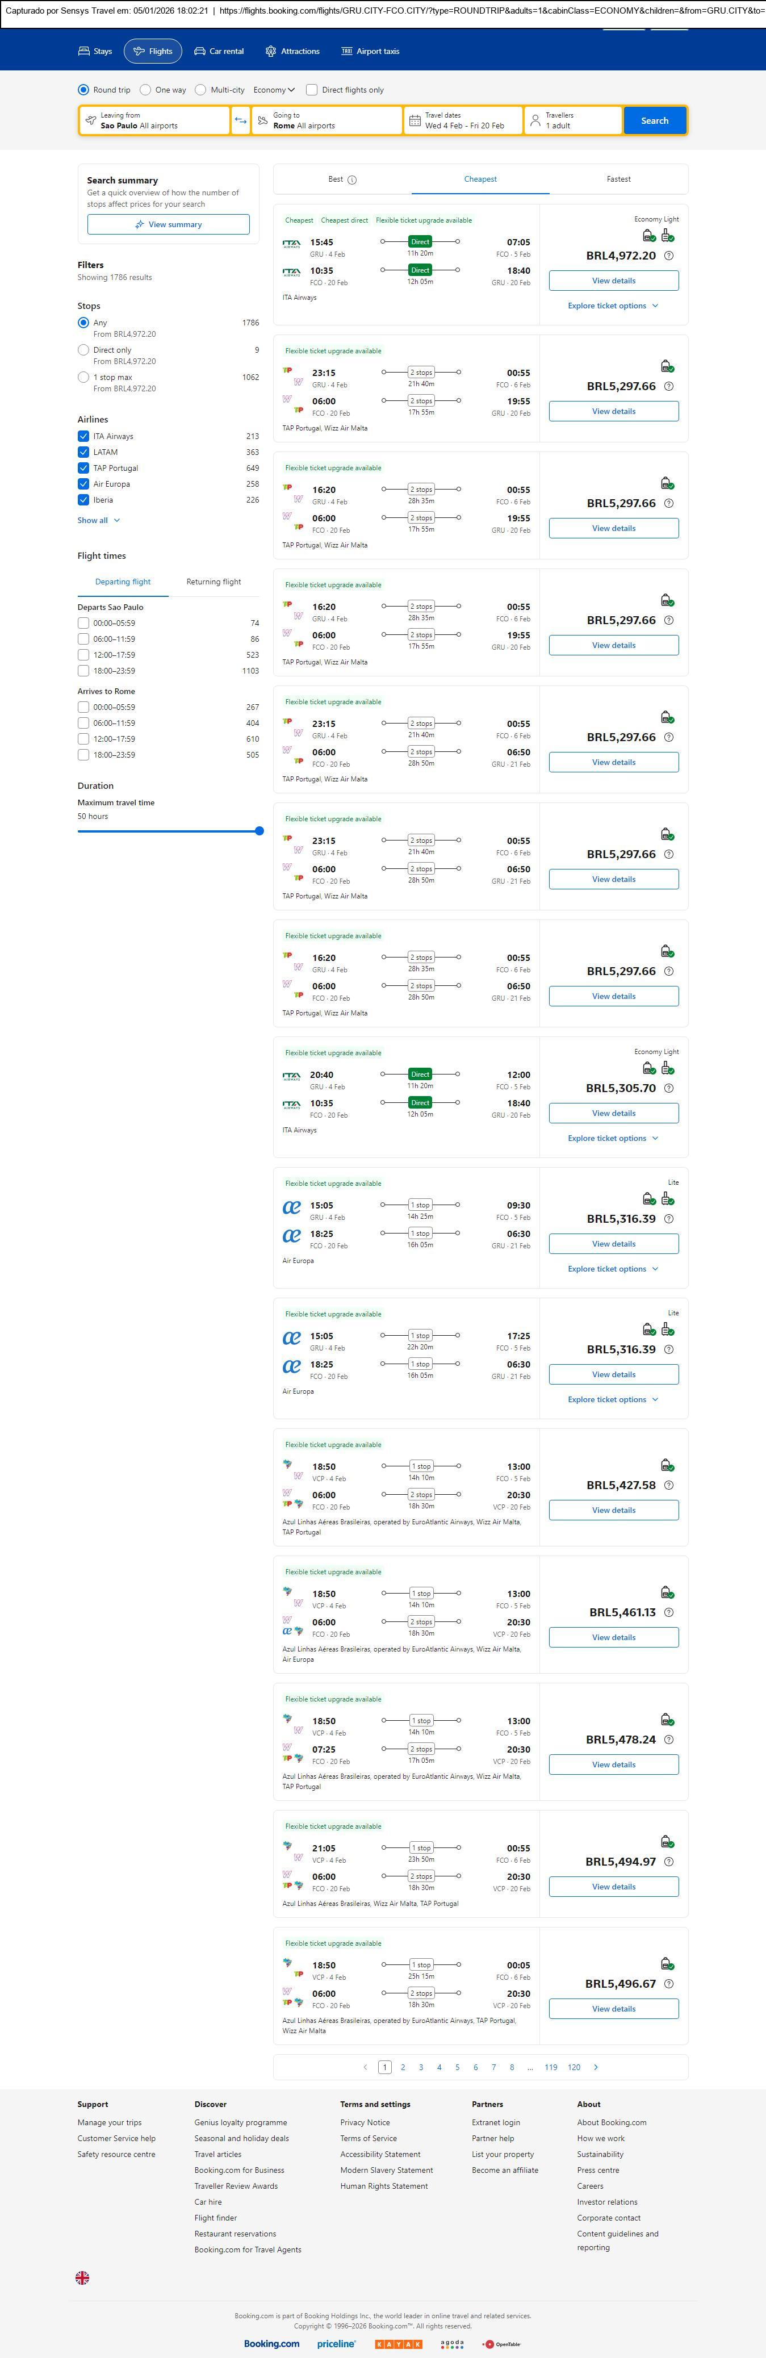The height and width of the screenshot is (2358, 766).
Task: Open the Attractions section
Action: click(x=292, y=51)
